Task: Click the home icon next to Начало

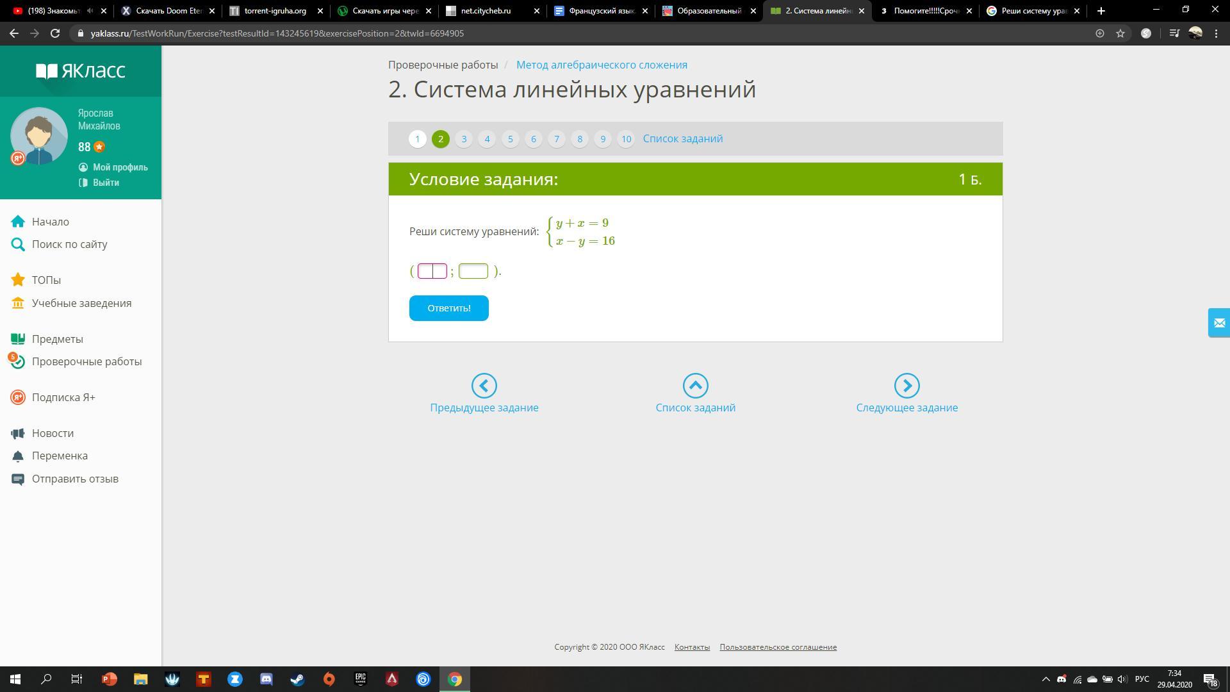Action: [x=18, y=222]
